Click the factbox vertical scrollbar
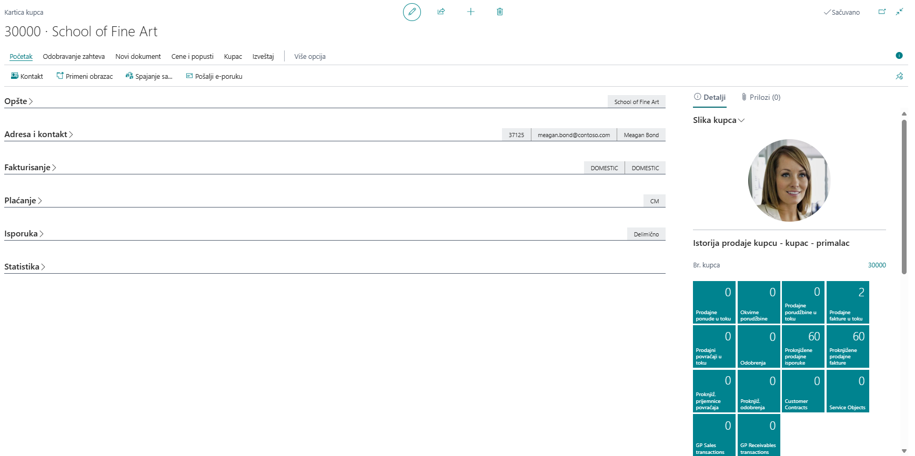The height and width of the screenshot is (456, 915). tap(904, 197)
